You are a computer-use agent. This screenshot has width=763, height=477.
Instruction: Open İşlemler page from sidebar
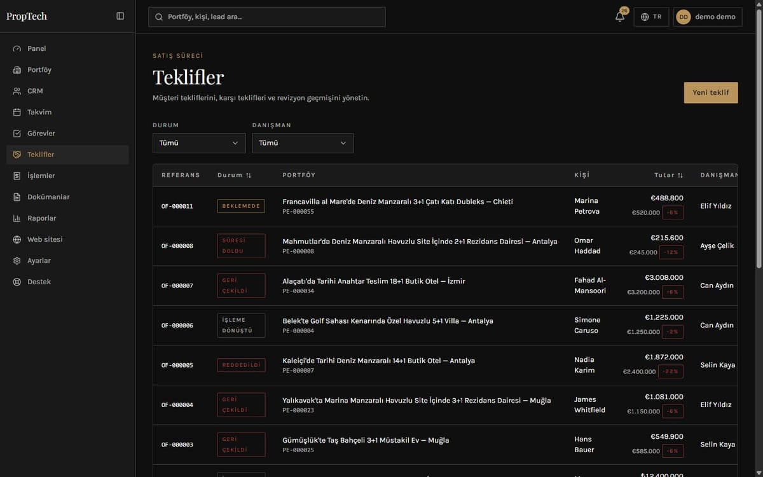pyautogui.click(x=67, y=176)
